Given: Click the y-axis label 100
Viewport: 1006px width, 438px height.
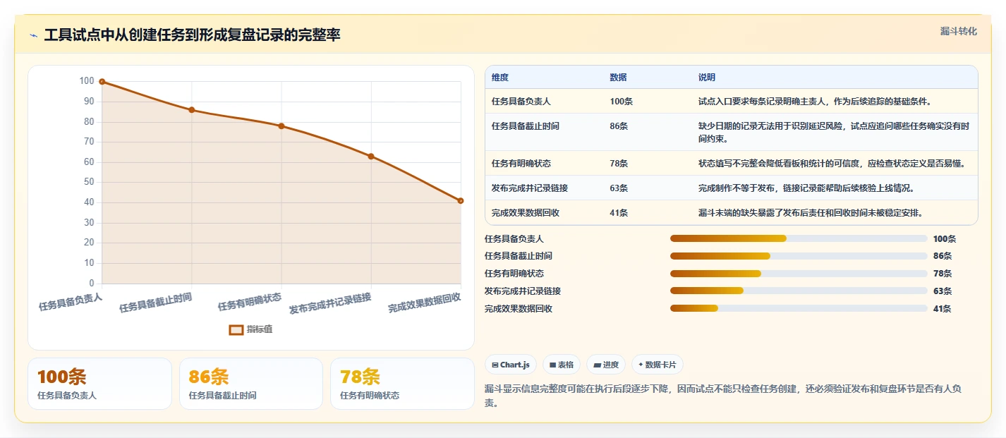Looking at the screenshot, I should pyautogui.click(x=87, y=81).
